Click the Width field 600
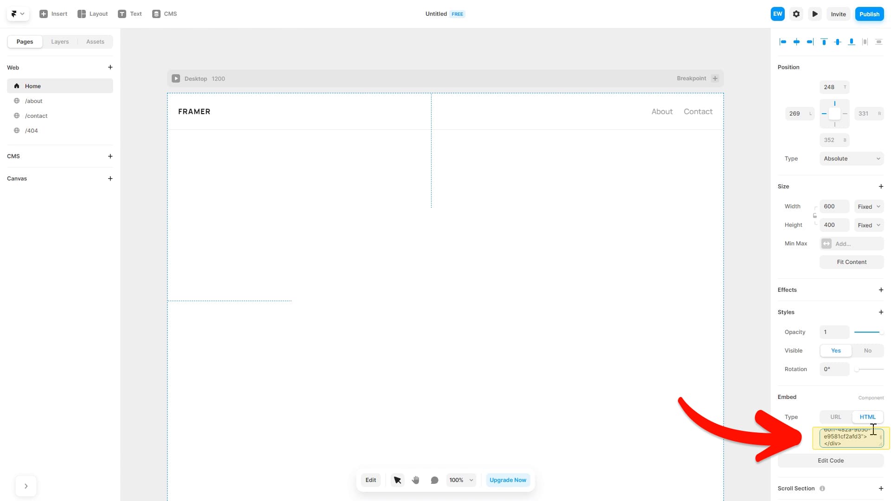 click(x=834, y=206)
